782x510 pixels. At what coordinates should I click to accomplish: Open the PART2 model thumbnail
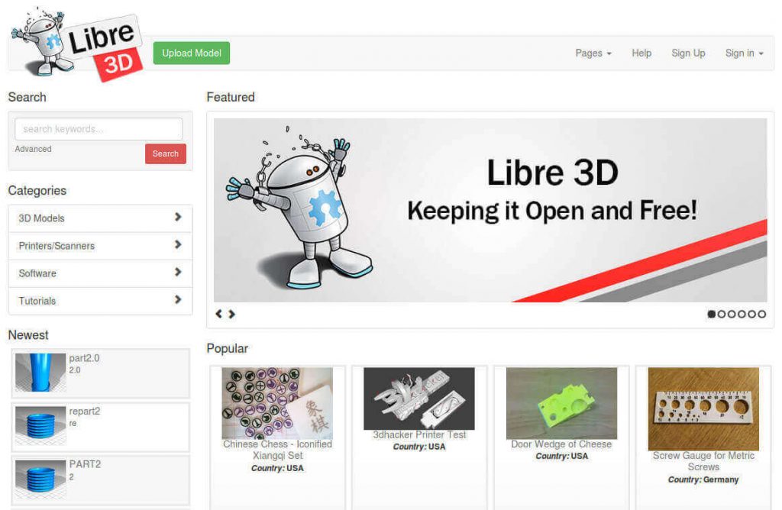click(40, 479)
